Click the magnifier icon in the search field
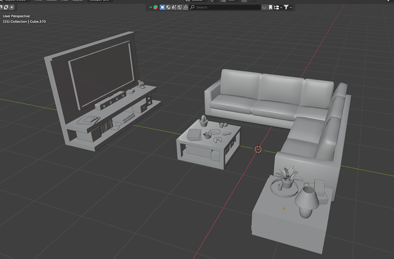Viewport: 394px width, 259px height. [x=192, y=7]
